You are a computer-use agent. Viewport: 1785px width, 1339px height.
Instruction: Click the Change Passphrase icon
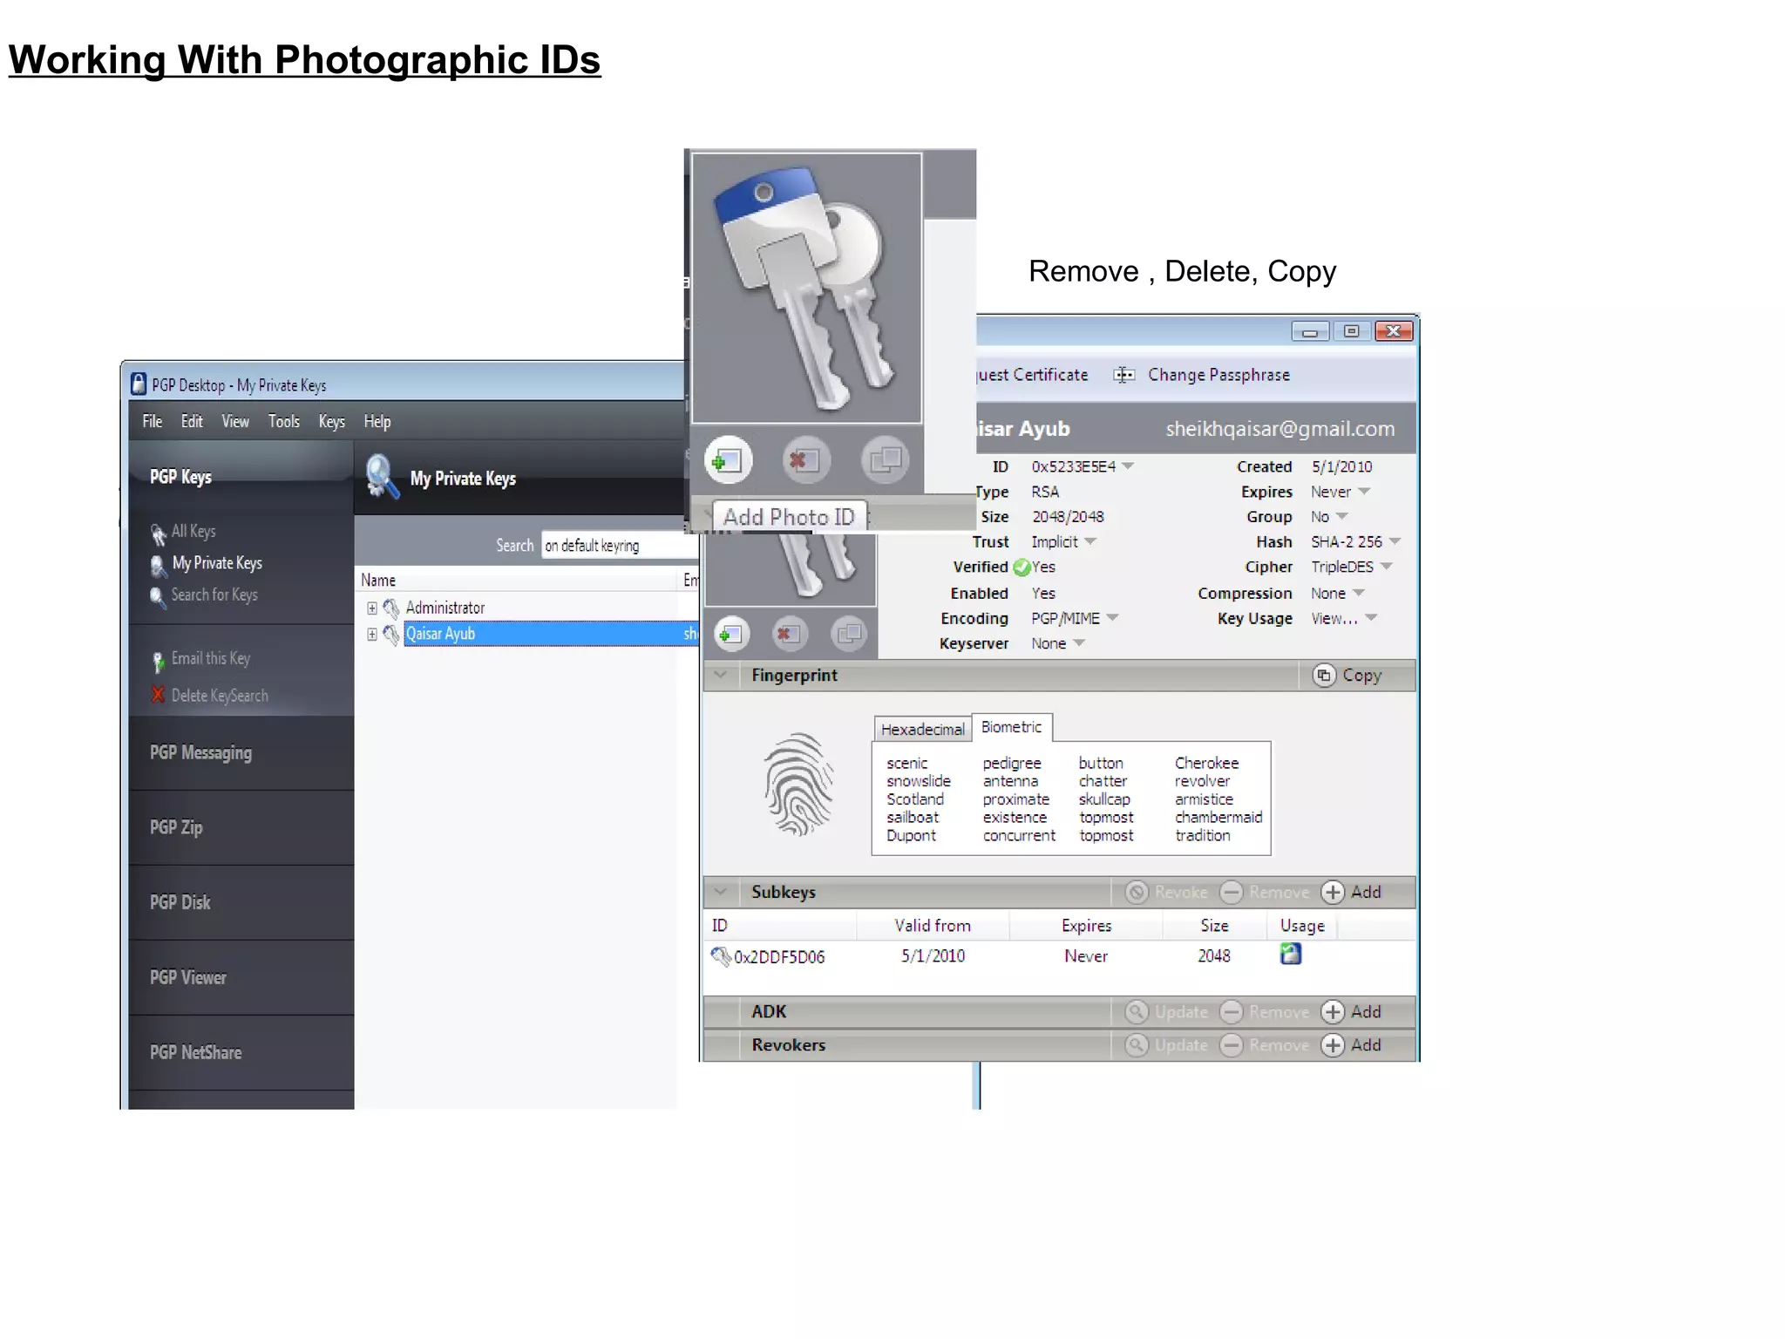coord(1123,375)
